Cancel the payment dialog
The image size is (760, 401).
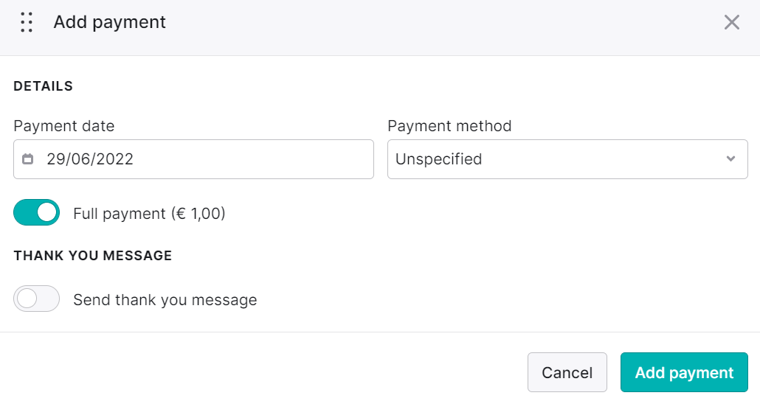click(567, 372)
